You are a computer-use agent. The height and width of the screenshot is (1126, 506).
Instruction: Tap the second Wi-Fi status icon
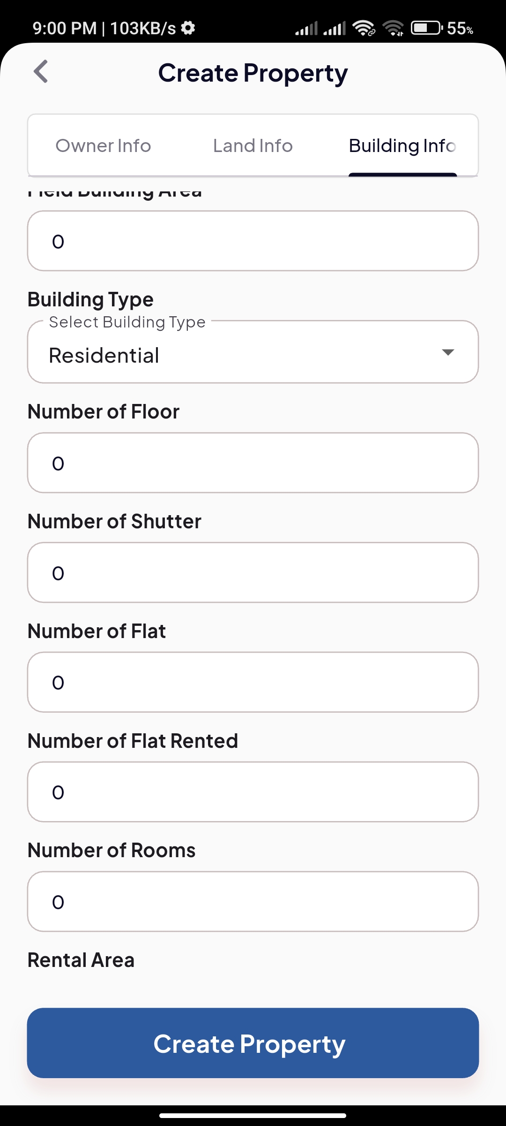pos(394,28)
